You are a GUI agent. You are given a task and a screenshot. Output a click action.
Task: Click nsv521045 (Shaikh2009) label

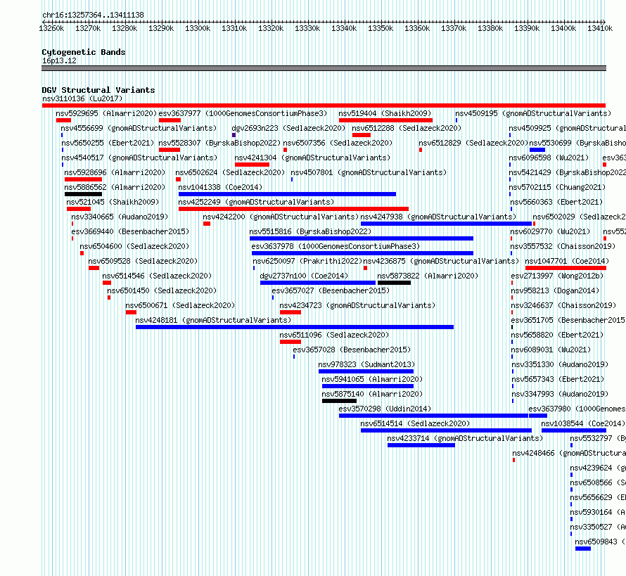point(113,202)
